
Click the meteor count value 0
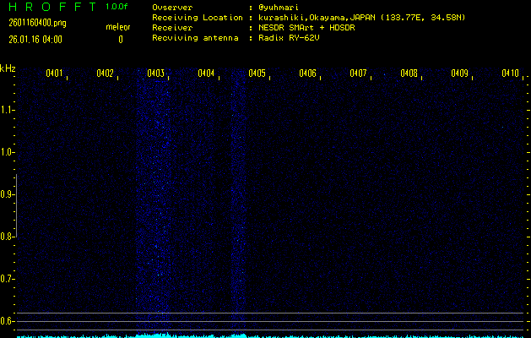click(121, 40)
